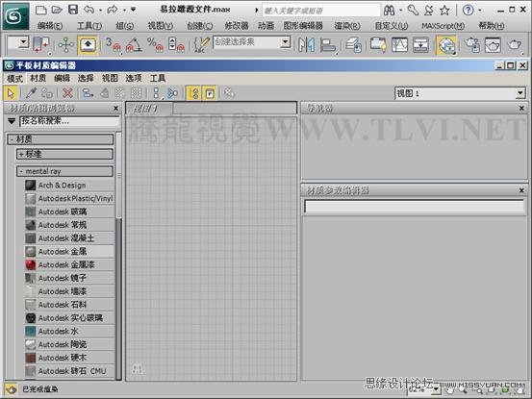Image resolution: width=532 pixels, height=399 pixels.
Task: Click the keyword search input field
Action: coord(321,11)
